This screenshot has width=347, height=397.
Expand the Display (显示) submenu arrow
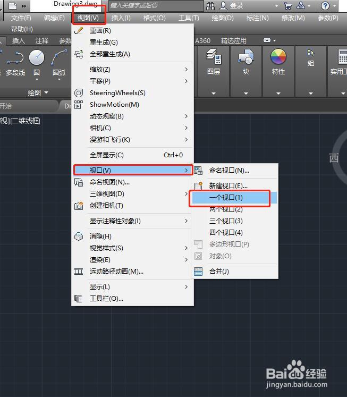point(187,286)
